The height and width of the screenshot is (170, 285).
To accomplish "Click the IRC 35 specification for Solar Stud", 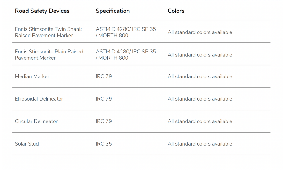I will coord(104,144).
